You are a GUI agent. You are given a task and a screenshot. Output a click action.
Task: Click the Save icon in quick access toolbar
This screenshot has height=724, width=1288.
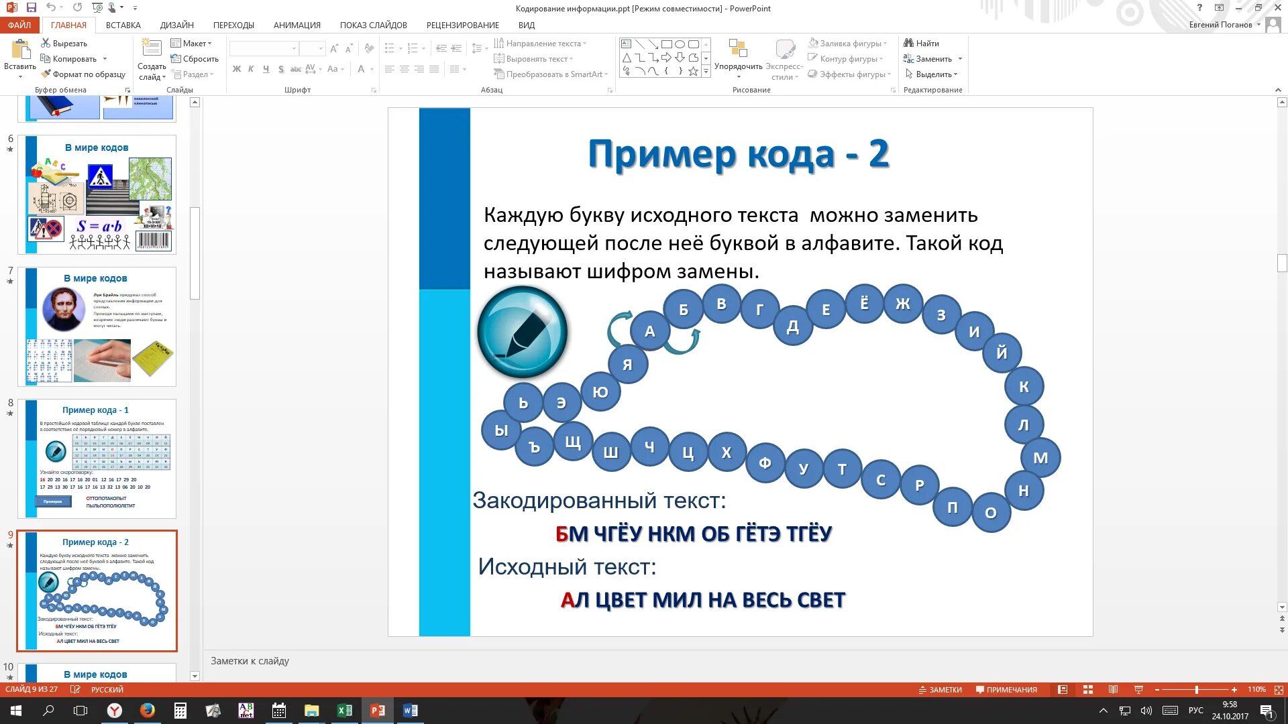32,7
